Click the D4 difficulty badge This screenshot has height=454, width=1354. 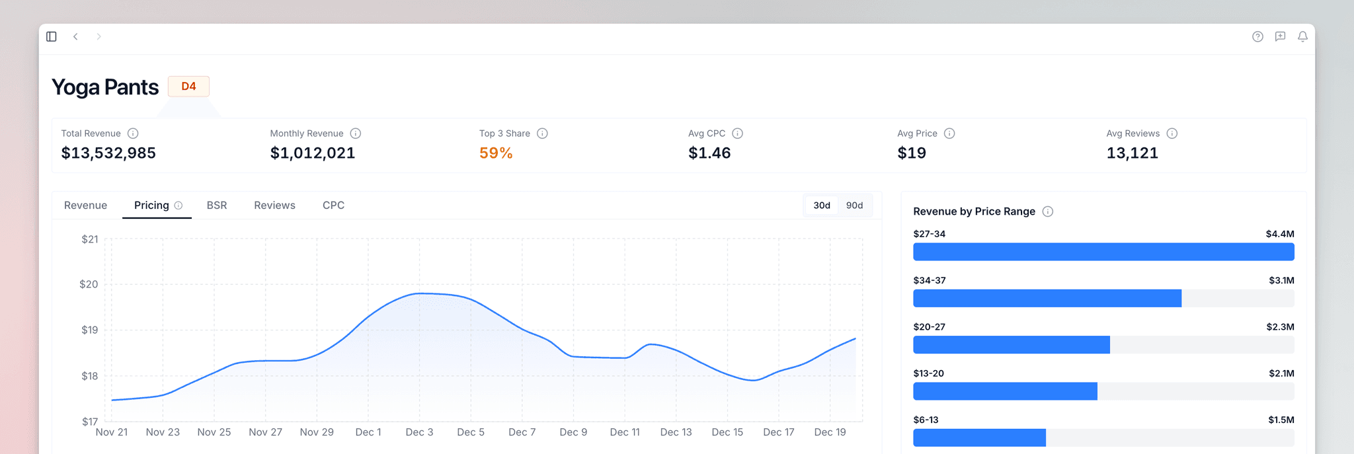(x=188, y=87)
